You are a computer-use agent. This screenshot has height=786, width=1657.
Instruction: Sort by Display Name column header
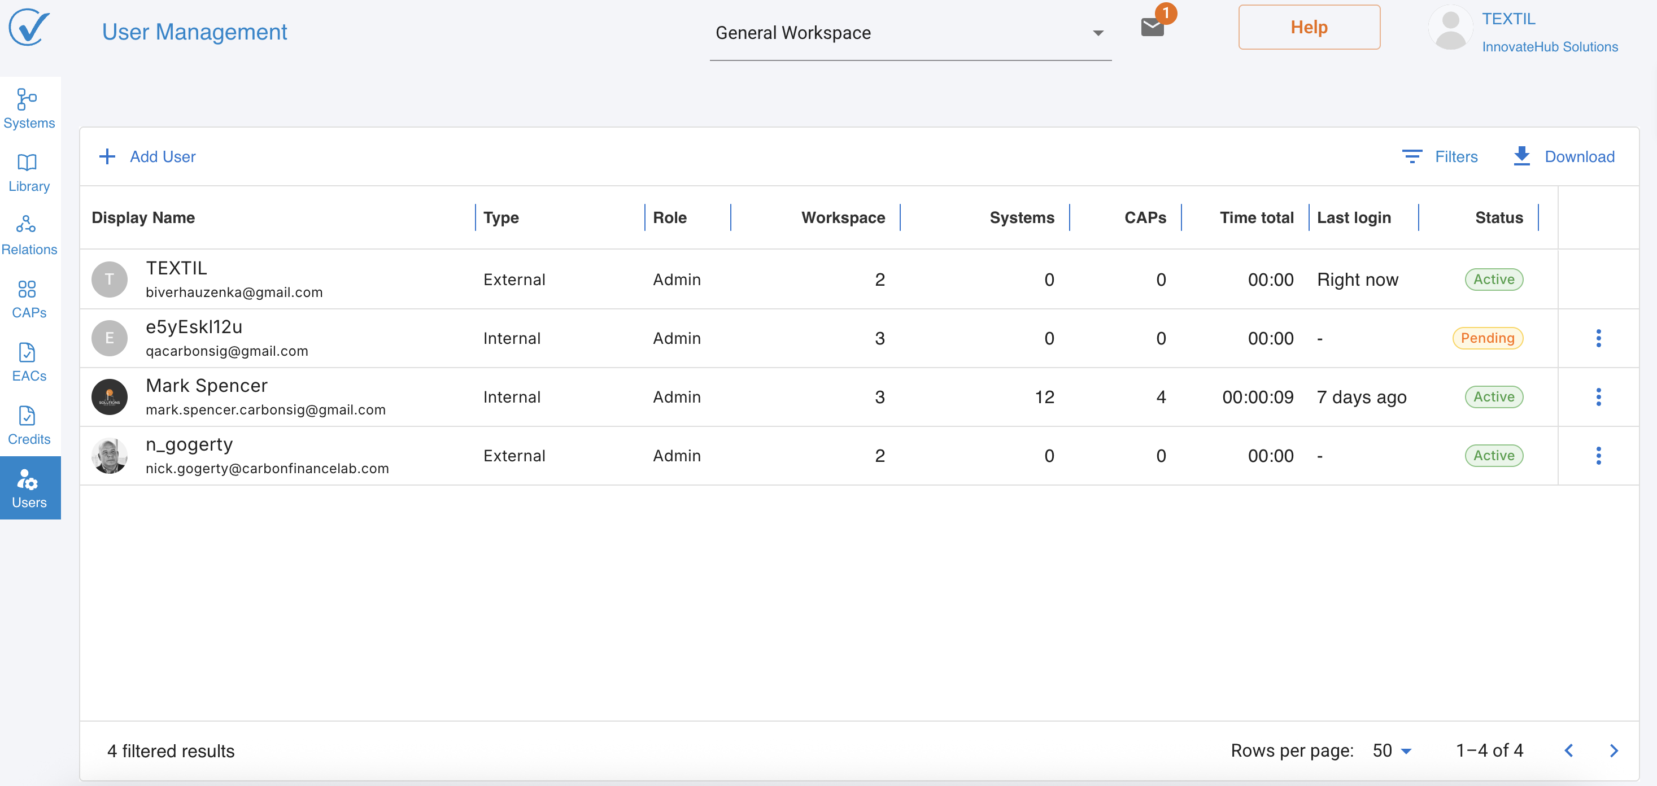coord(143,217)
